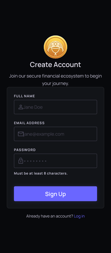Screen dimensions: 111x253
Task: Click the PASSWORD label
Action: 25,150
